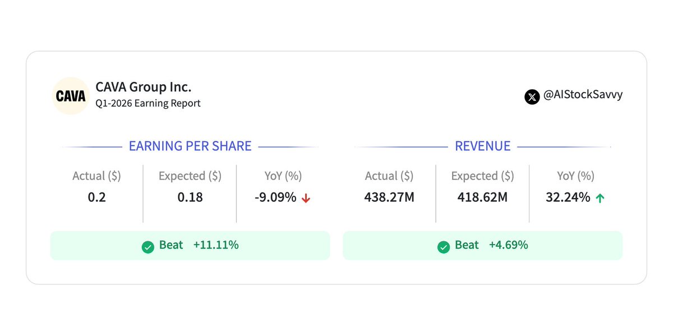The width and height of the screenshot is (673, 309).
Task: Click the Actual ($) label under Earning Per Share
Action: [x=96, y=176]
